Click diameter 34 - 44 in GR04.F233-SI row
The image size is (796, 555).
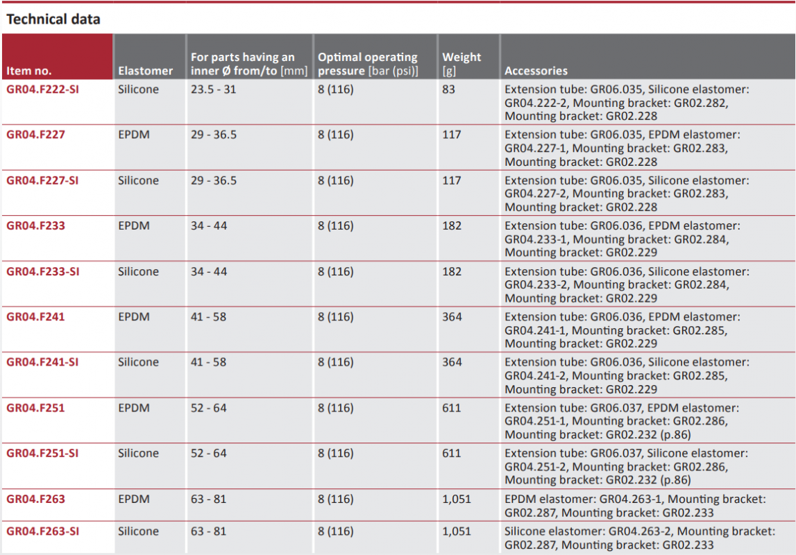[x=209, y=271]
